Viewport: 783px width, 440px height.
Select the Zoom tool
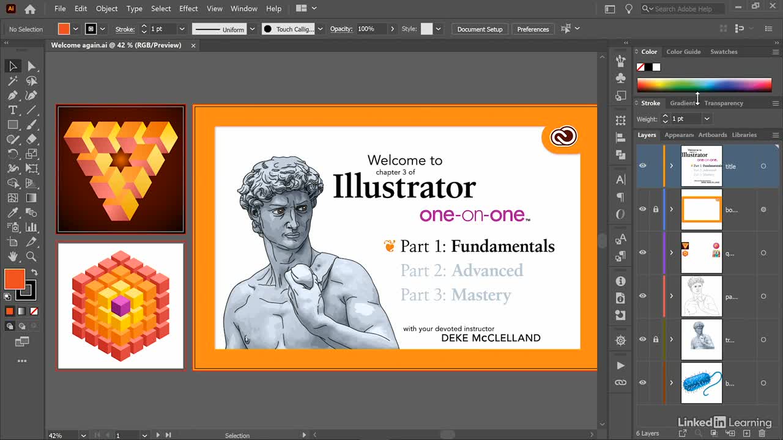pos(31,257)
